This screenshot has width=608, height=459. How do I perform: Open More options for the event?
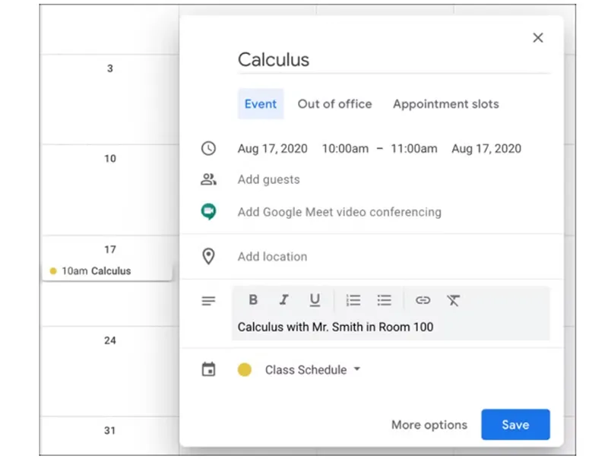429,425
